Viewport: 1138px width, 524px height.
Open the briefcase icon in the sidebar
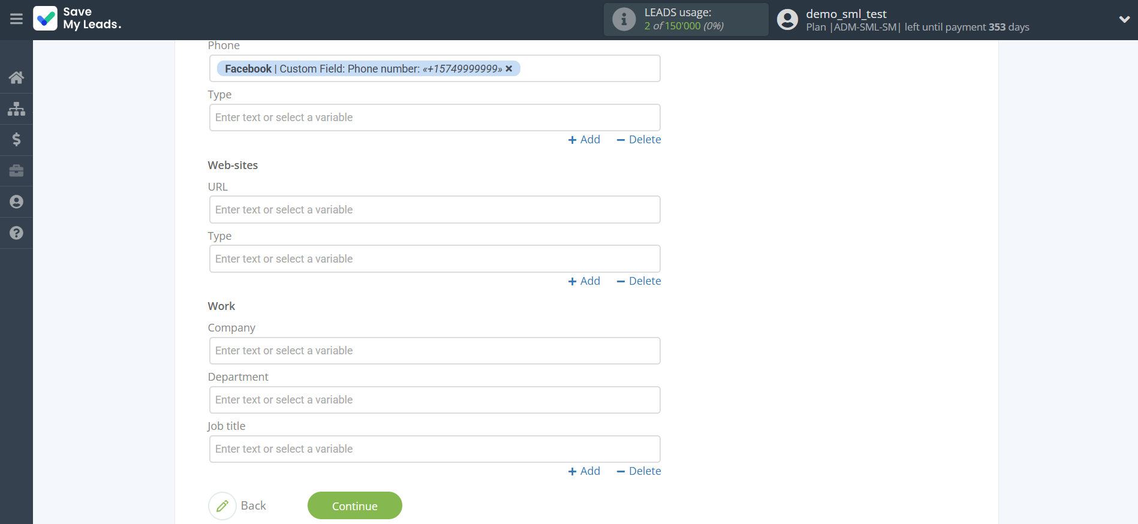[16, 171]
